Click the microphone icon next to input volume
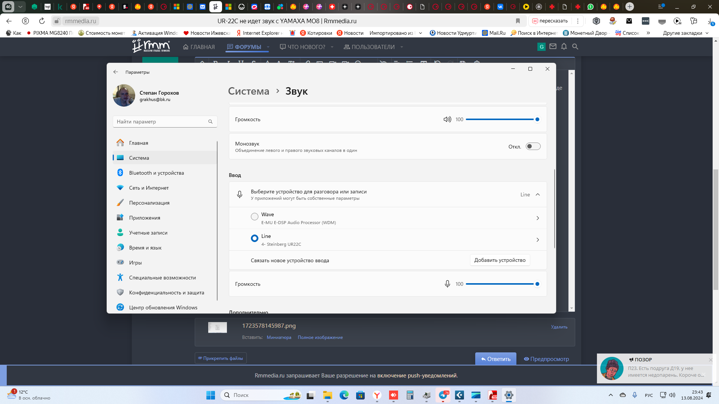This screenshot has width=719, height=404. point(447,284)
